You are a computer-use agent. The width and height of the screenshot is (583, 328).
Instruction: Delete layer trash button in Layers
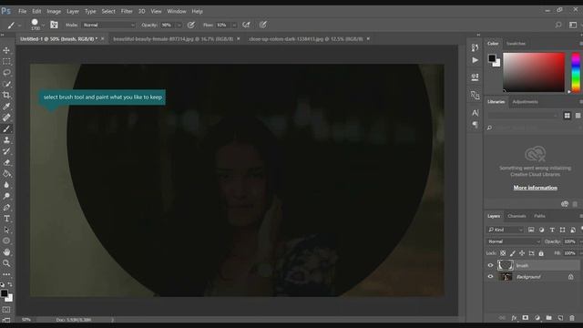point(572,318)
